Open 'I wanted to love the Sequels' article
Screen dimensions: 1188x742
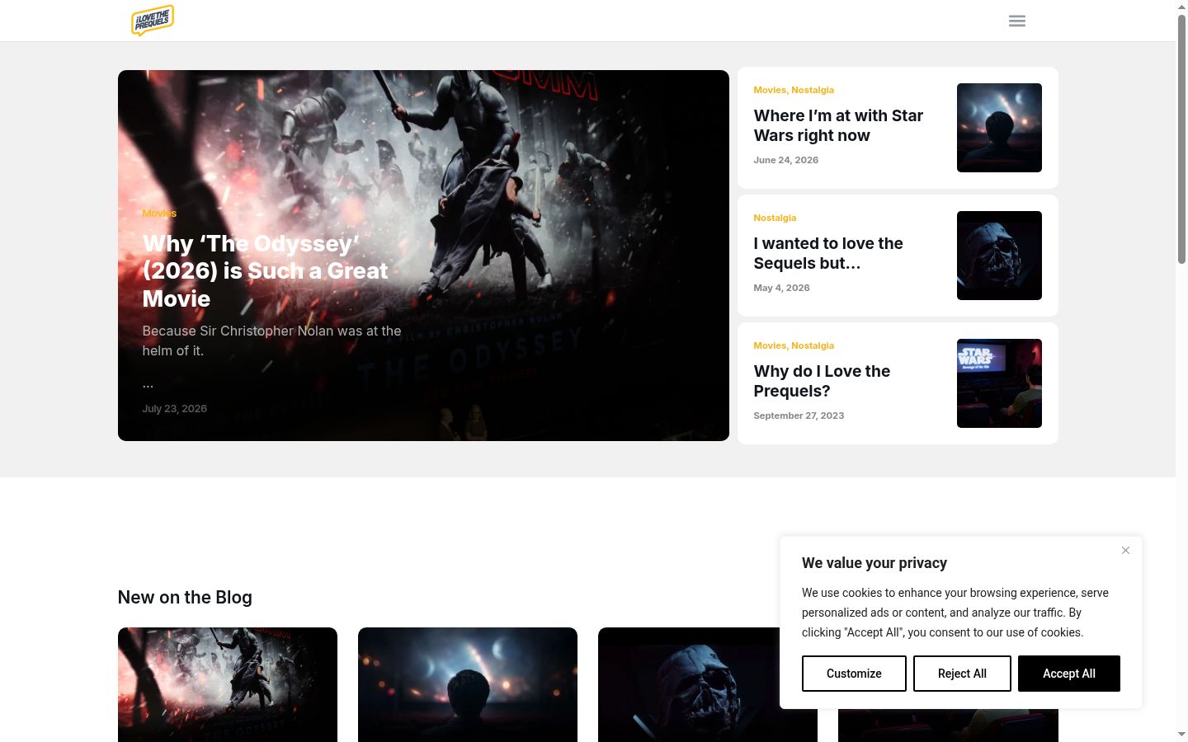[828, 253]
